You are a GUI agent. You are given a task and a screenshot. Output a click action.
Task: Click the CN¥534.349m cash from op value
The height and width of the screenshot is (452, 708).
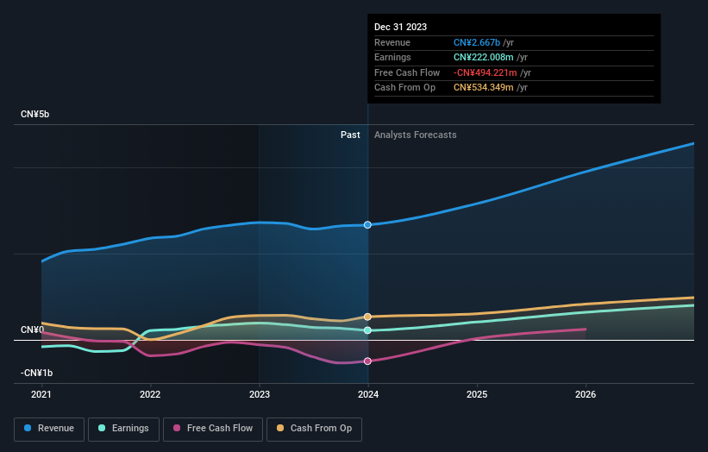(x=484, y=88)
